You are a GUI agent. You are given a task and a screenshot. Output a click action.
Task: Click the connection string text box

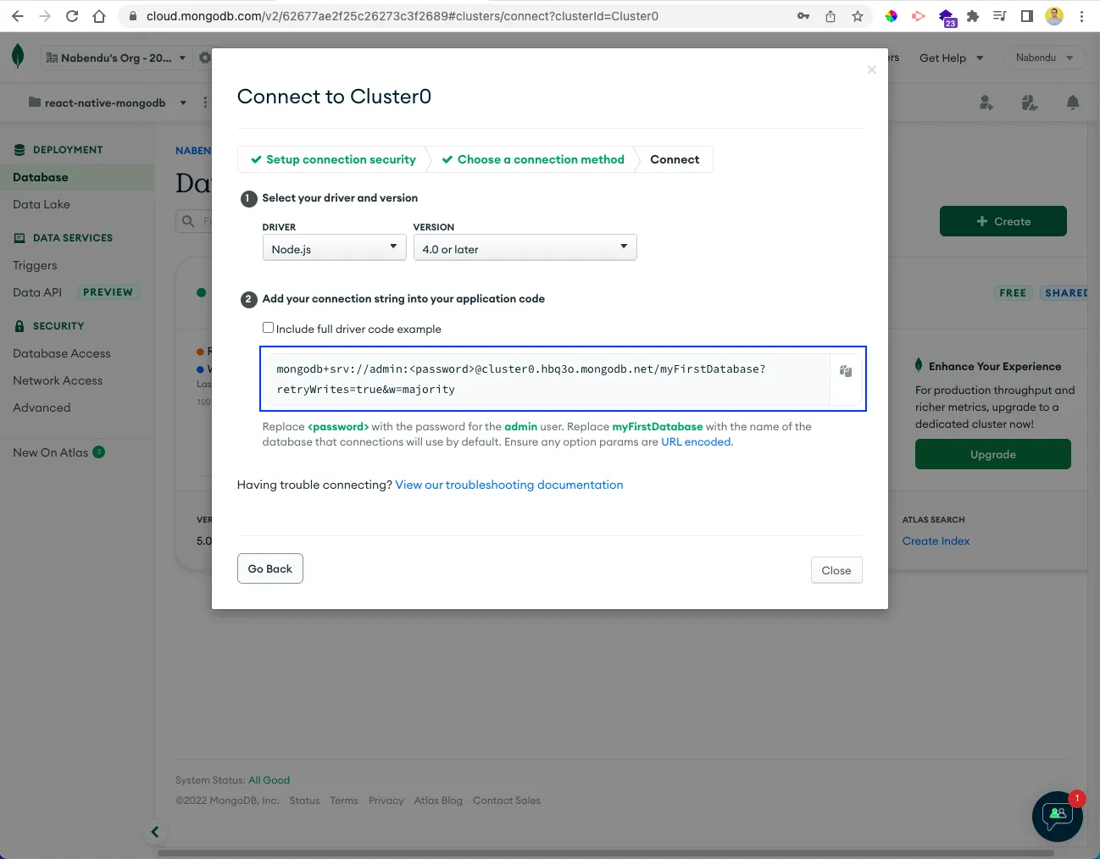pyautogui.click(x=547, y=379)
